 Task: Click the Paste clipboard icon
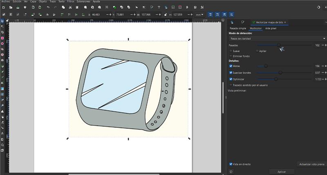pos(77,7)
